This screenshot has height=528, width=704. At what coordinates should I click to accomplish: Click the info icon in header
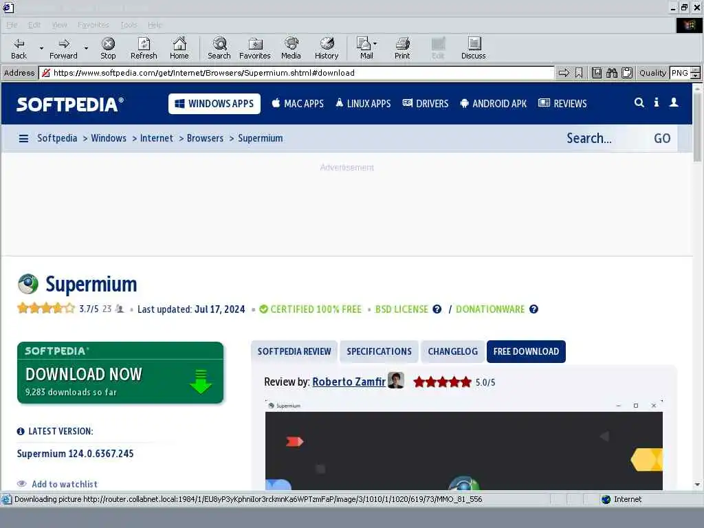pos(657,103)
